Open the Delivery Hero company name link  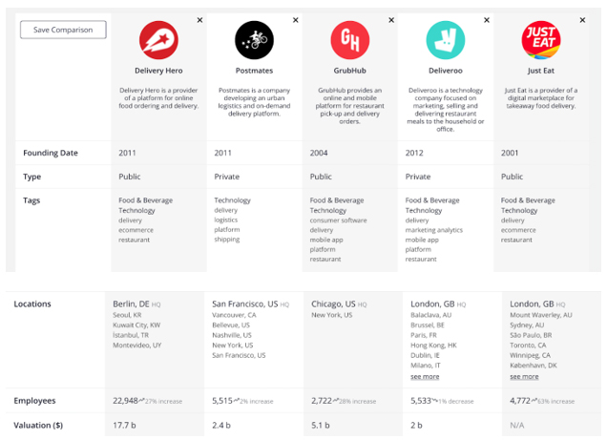158,71
